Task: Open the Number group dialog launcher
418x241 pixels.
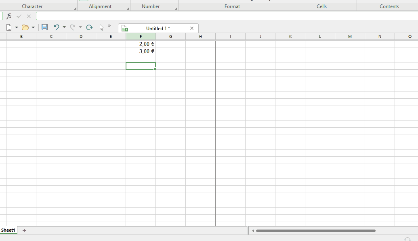Action: (x=176, y=8)
